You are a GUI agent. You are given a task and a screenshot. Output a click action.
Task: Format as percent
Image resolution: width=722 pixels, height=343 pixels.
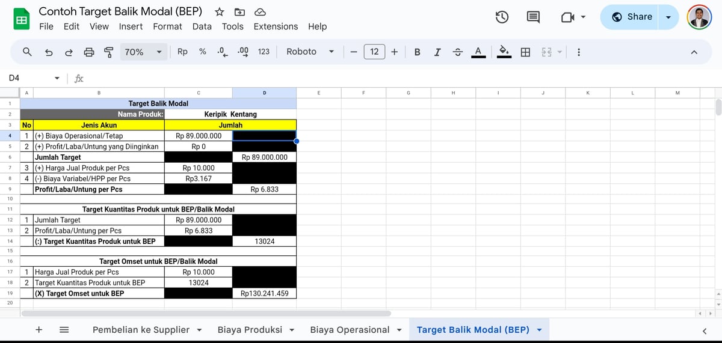click(x=203, y=52)
